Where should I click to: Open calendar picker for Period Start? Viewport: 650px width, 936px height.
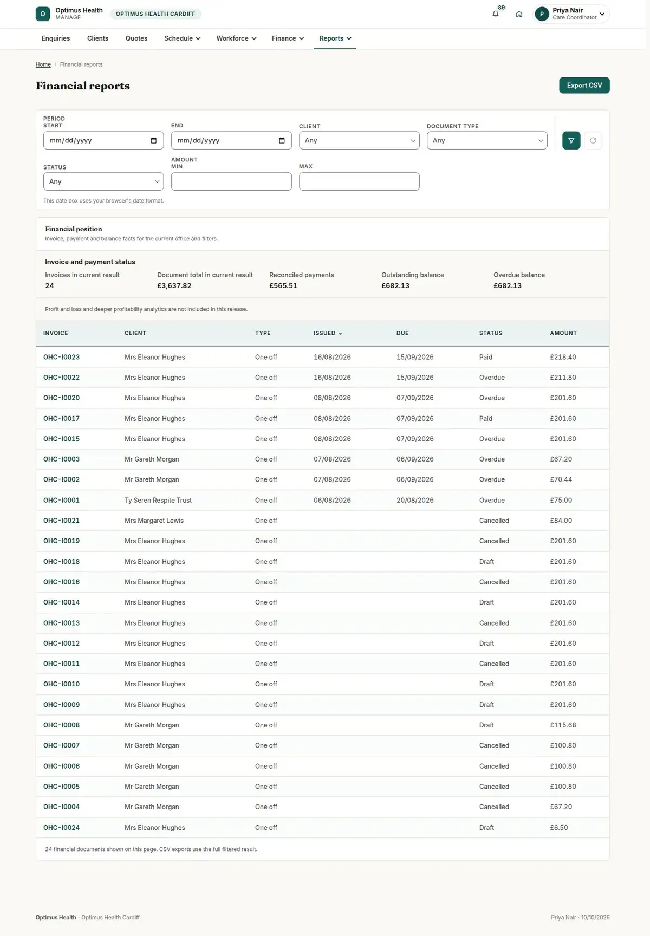(x=154, y=141)
